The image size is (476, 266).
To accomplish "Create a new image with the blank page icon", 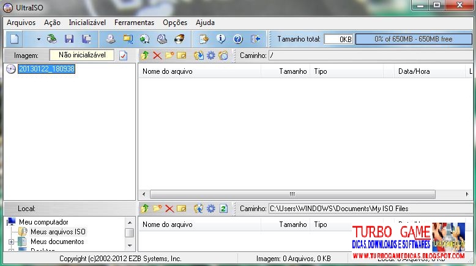I will [14, 39].
